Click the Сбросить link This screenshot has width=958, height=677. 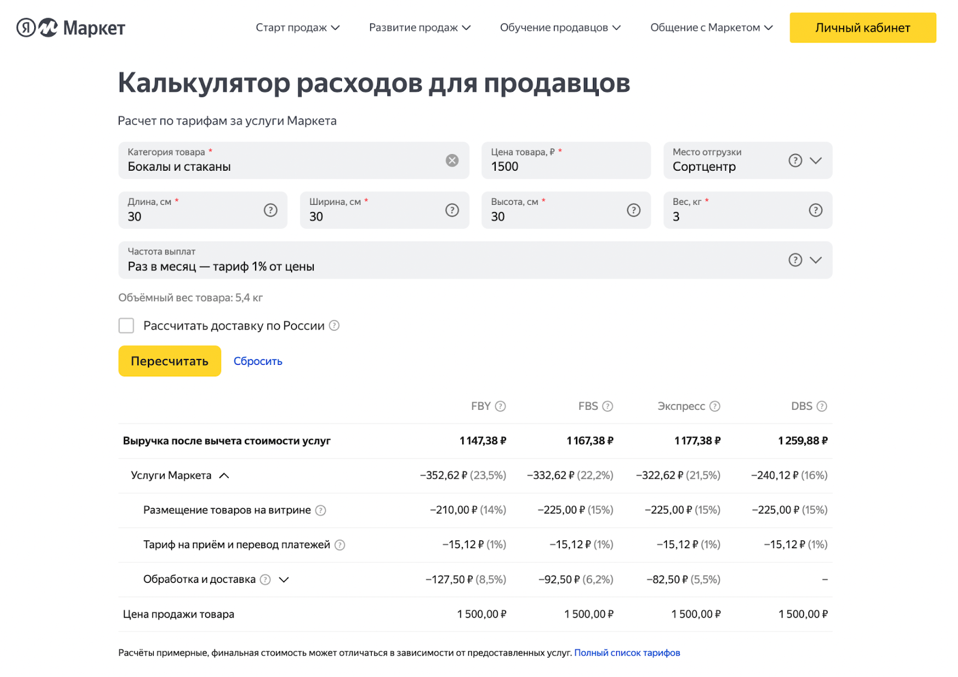[x=257, y=361]
